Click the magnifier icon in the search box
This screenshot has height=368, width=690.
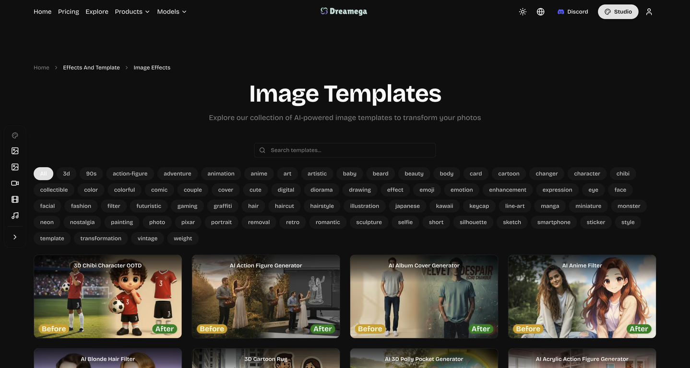pyautogui.click(x=262, y=150)
